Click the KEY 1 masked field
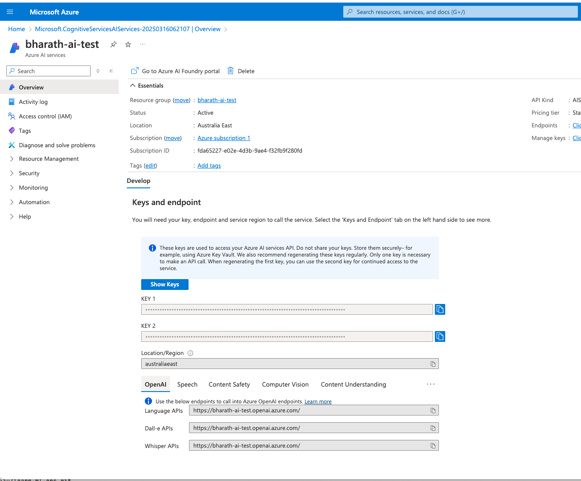 [287, 309]
